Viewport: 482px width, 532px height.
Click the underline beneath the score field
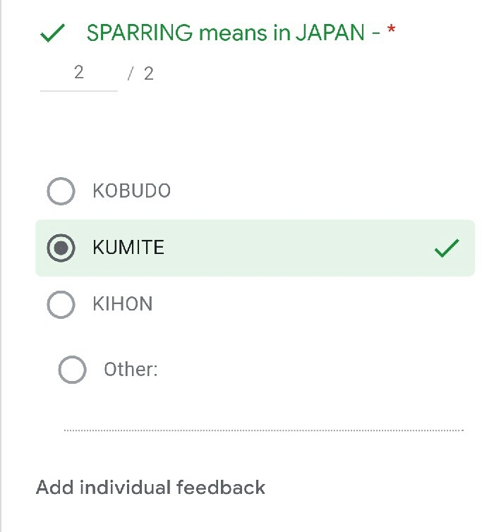click(x=78, y=91)
